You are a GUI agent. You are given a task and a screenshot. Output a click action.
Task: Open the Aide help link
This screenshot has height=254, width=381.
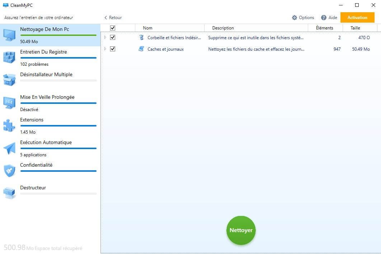329,18
